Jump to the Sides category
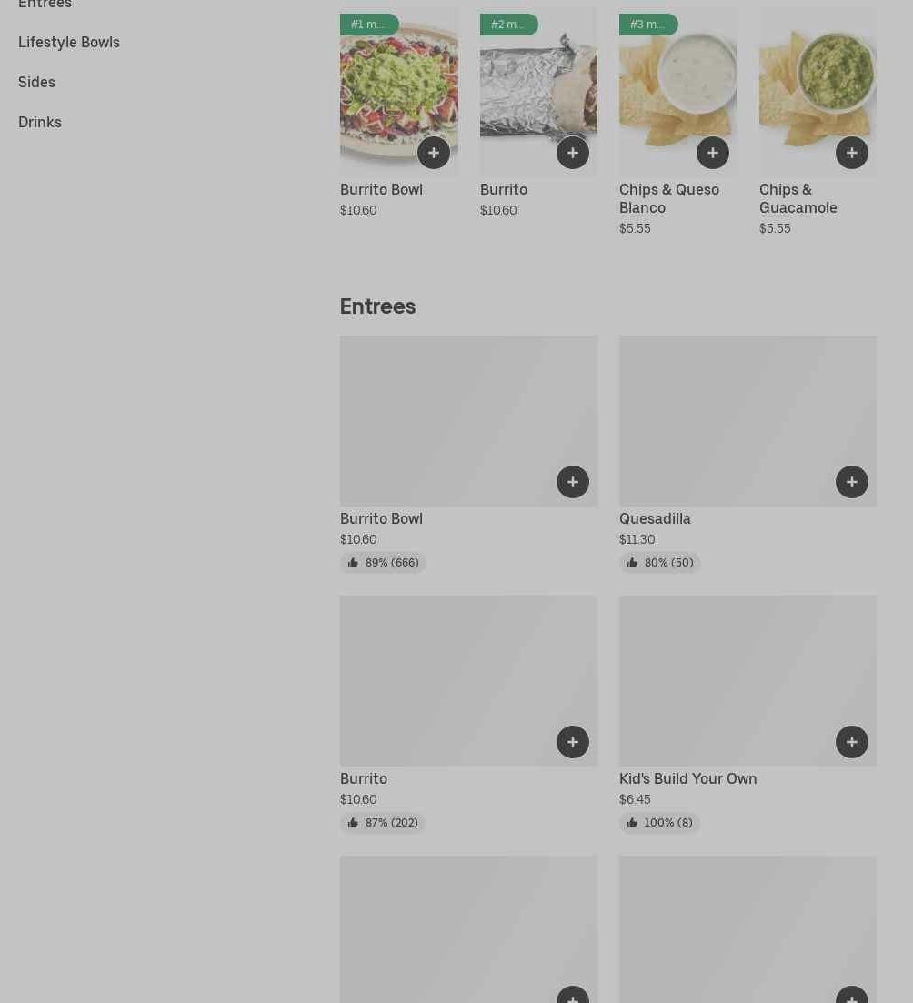Screen dimensions: 913x1003 [x=36, y=82]
